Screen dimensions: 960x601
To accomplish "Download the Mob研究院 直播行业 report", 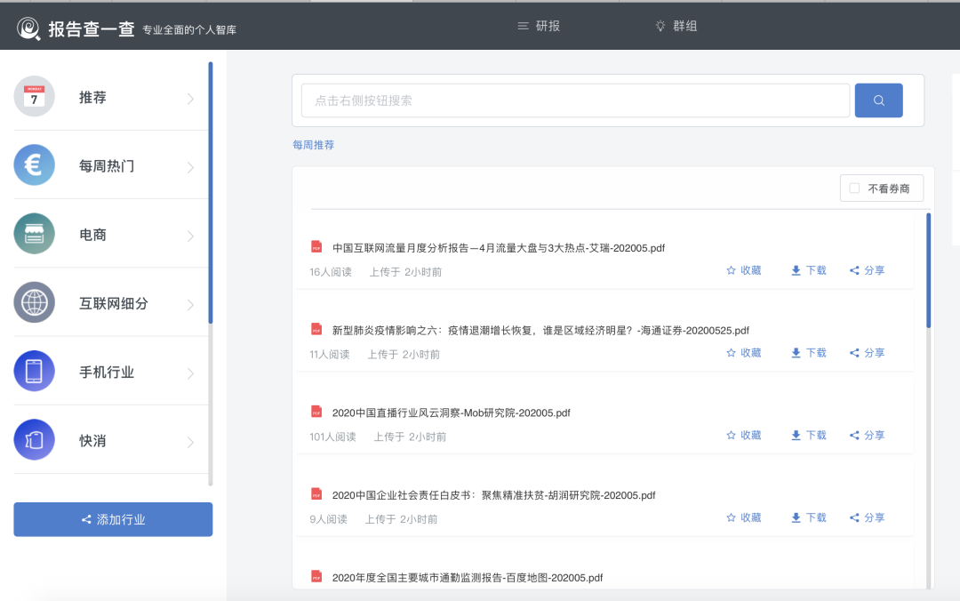I will pos(809,435).
